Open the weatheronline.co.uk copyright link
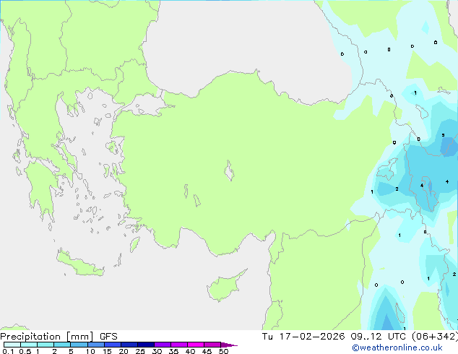Image resolution: width=458 pixels, height=354 pixels. pyautogui.click(x=397, y=347)
